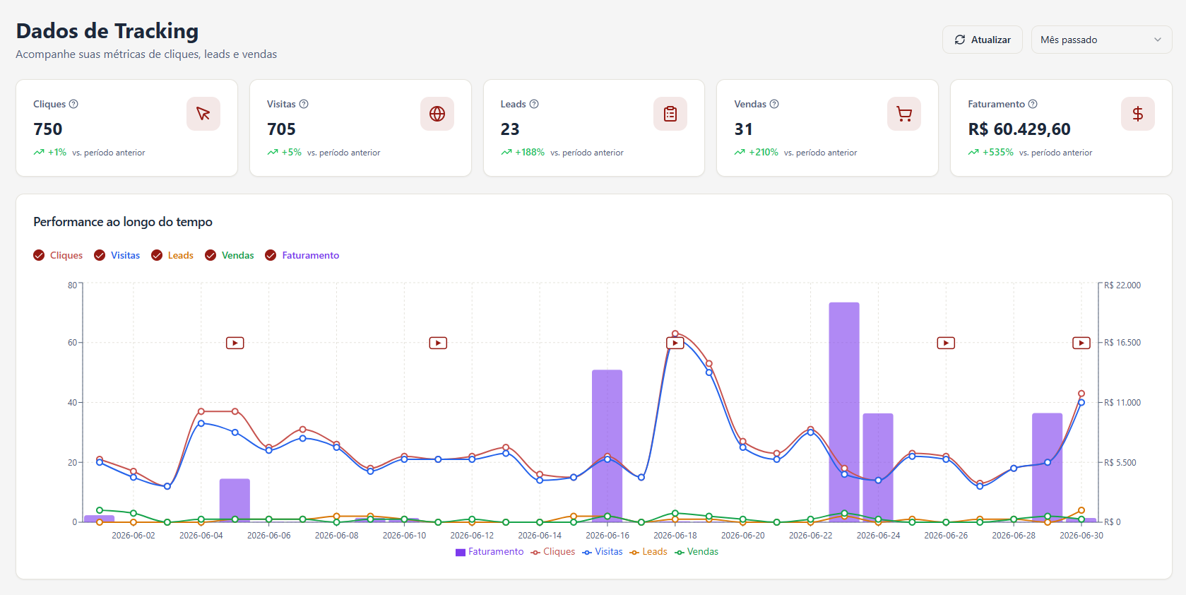This screenshot has width=1186, height=595.
Task: Click the Performance ao longo do tempo heading
Action: pyautogui.click(x=123, y=222)
